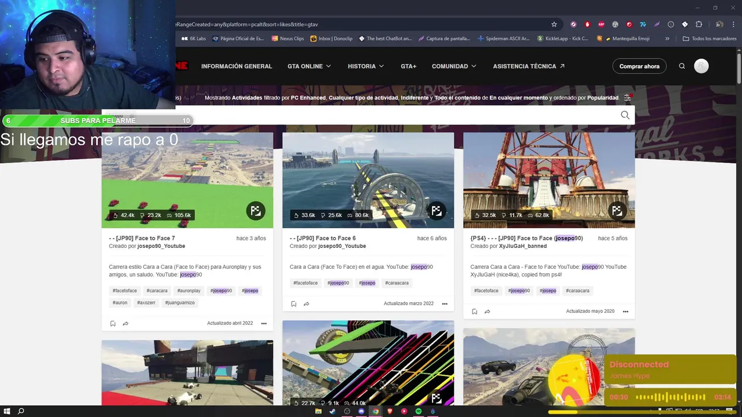Bookmark this page with the star icon
Screen dimensions: 742x417
[x=554, y=24]
